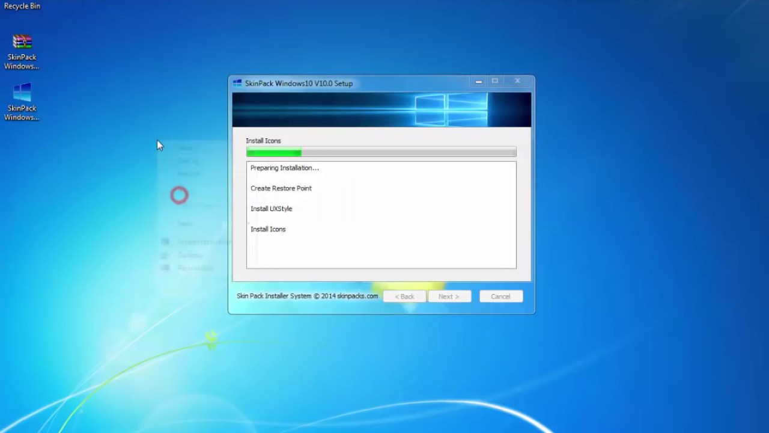The width and height of the screenshot is (769, 433).
Task: Select 'Install Icons' entry in log list
Action: [x=268, y=229]
